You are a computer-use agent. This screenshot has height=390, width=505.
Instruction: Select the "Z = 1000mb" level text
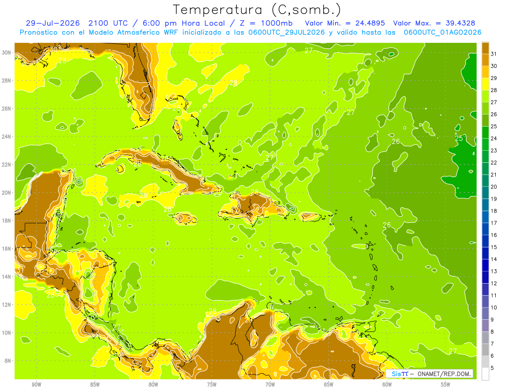266,23
